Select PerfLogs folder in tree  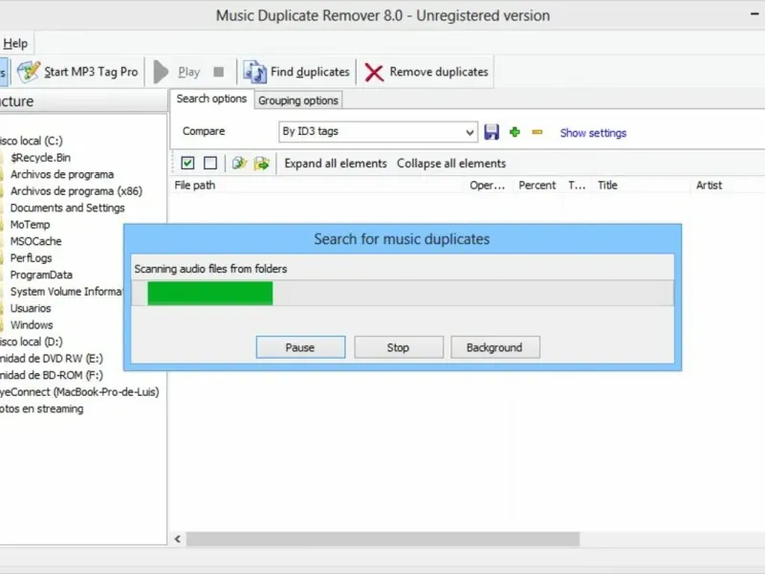(31, 257)
